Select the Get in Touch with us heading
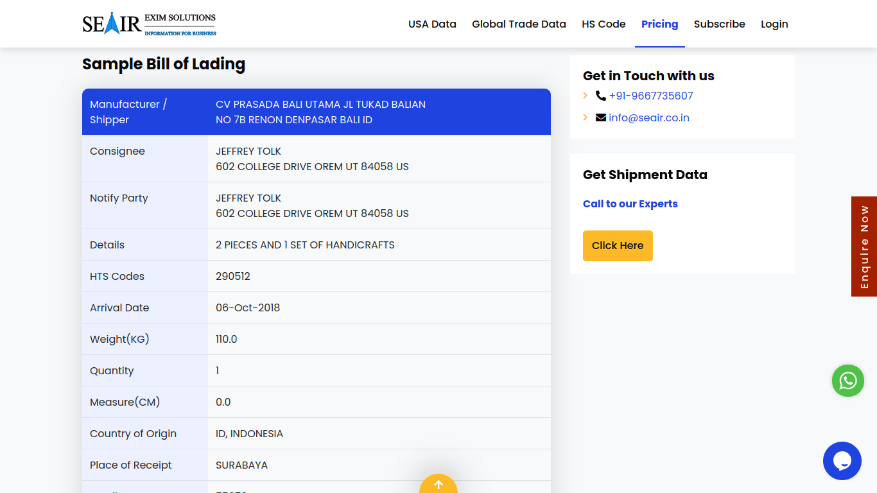This screenshot has height=493, width=877. click(648, 76)
